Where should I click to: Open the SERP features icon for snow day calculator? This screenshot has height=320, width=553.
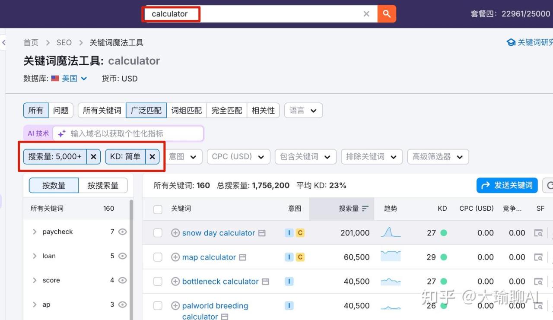538,233
